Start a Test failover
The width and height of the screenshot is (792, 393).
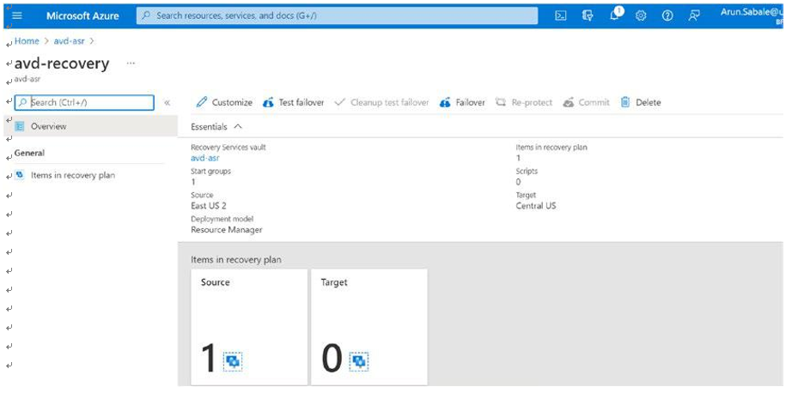[294, 102]
